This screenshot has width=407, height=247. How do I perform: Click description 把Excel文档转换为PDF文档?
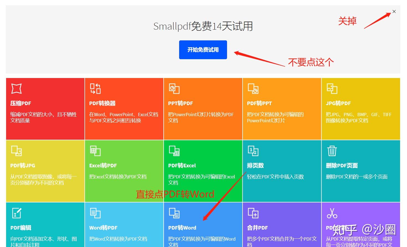tap(118, 177)
